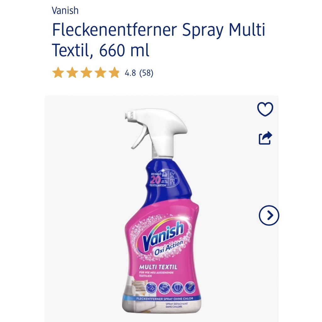Image resolution: width=322 pixels, height=322 pixels.
Task: Open the (58) reviews count
Action: coord(146,73)
